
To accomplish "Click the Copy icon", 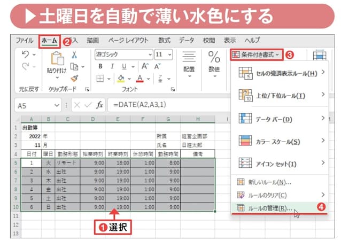I will click(x=74, y=67).
